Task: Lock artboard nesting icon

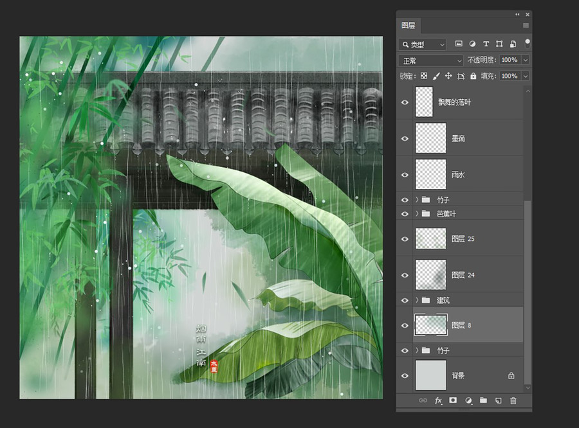Action: 461,76
